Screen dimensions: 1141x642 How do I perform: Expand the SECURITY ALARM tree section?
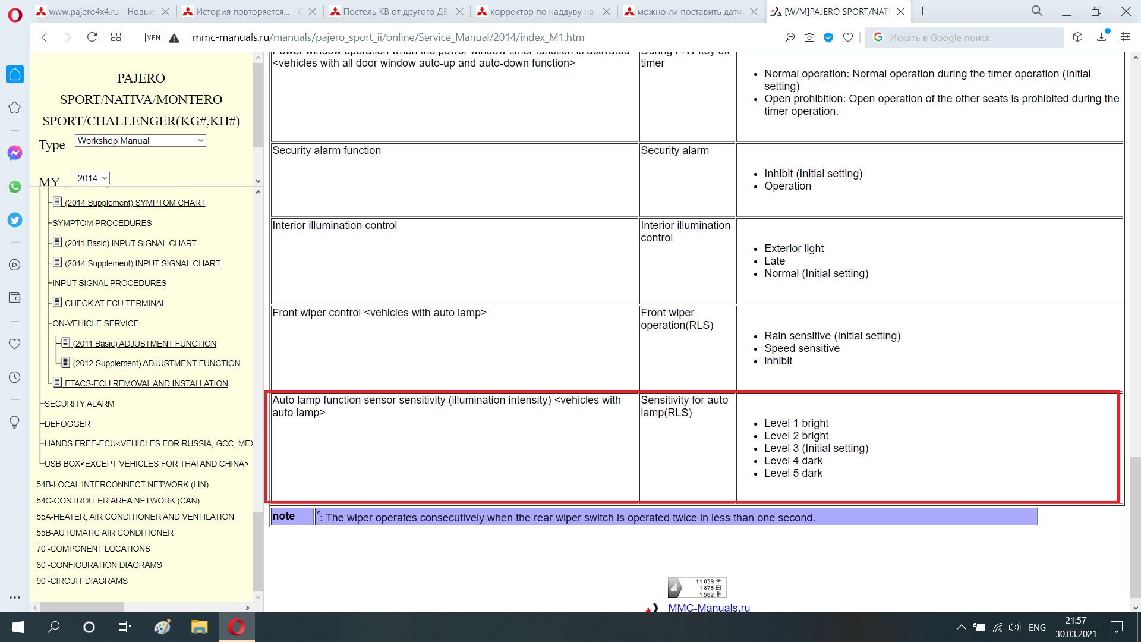click(79, 404)
